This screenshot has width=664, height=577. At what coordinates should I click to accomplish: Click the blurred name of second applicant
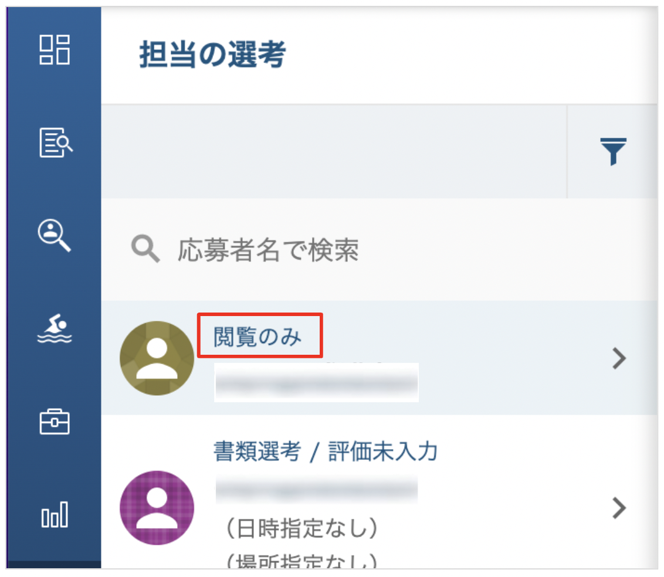coord(316,490)
